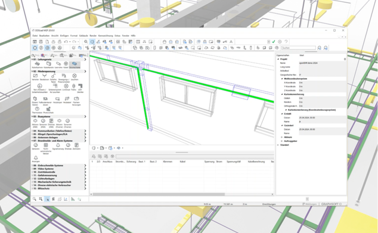Viewport: 378px width, 233px height.
Task: Open the Datei menu
Action: coord(35,36)
